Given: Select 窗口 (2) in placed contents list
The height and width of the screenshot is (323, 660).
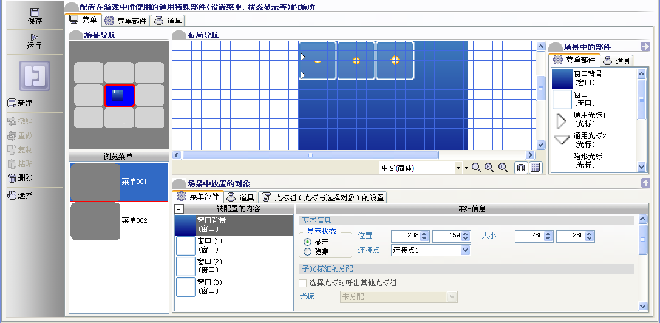Looking at the screenshot, I should [234, 266].
